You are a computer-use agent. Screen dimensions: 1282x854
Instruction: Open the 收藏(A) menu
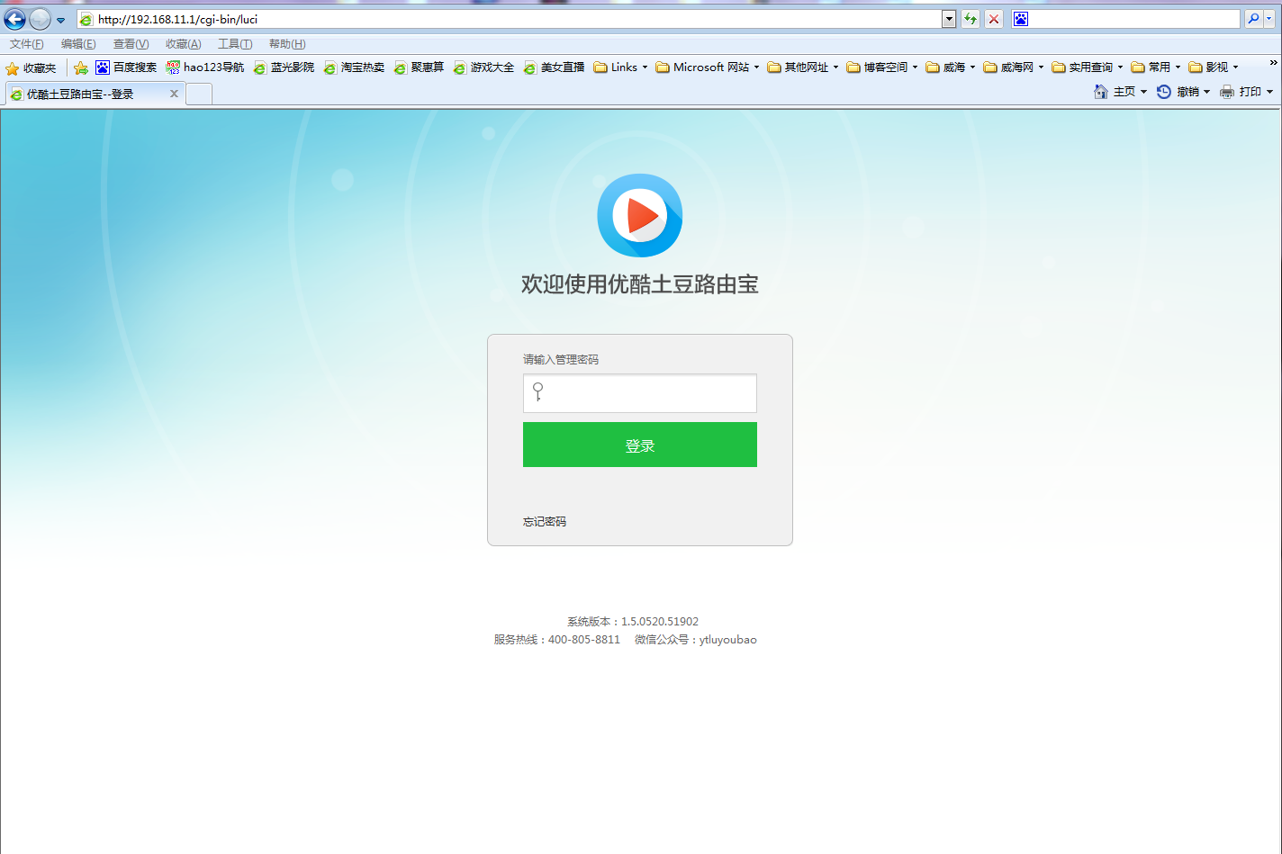point(183,44)
